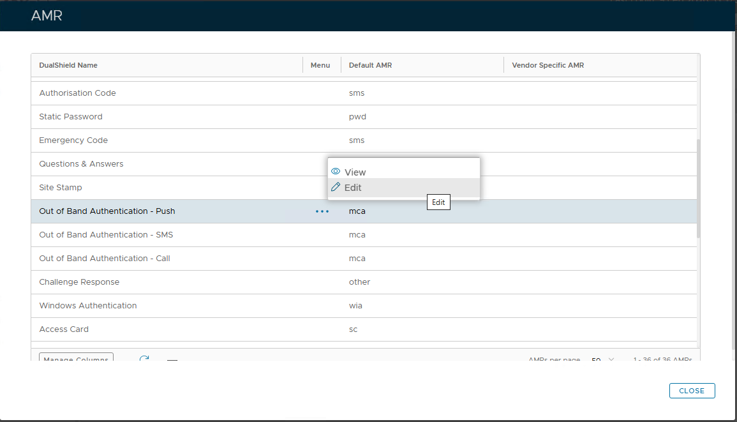The height and width of the screenshot is (422, 737).
Task: Select the Authorisation Code row
Action: [x=78, y=93]
